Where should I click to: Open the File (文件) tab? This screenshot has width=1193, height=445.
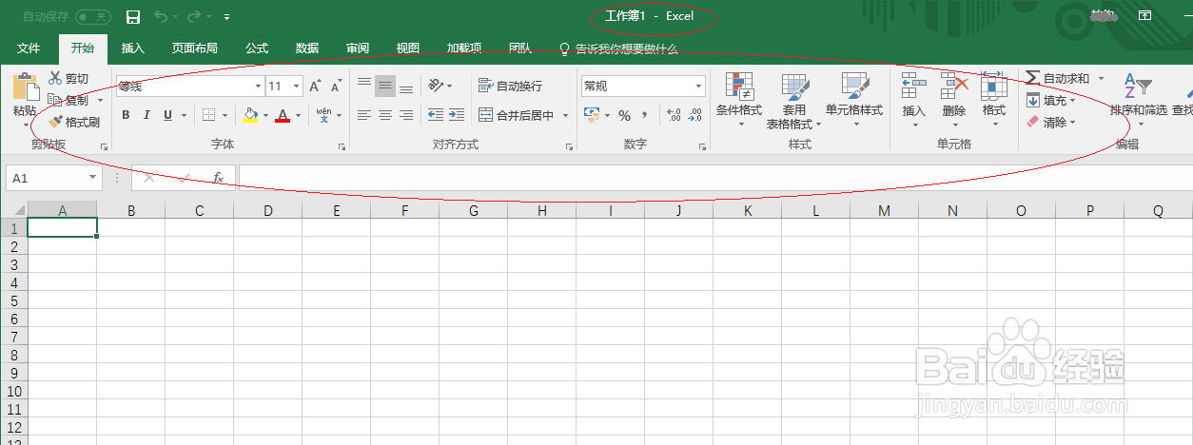pyautogui.click(x=29, y=48)
